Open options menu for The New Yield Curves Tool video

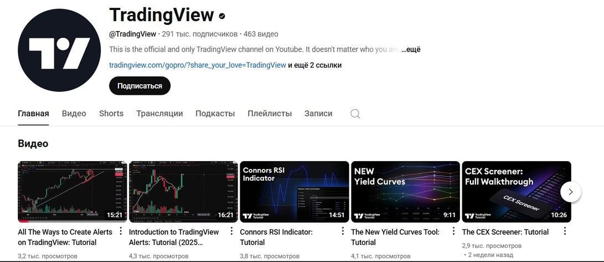[x=453, y=231]
